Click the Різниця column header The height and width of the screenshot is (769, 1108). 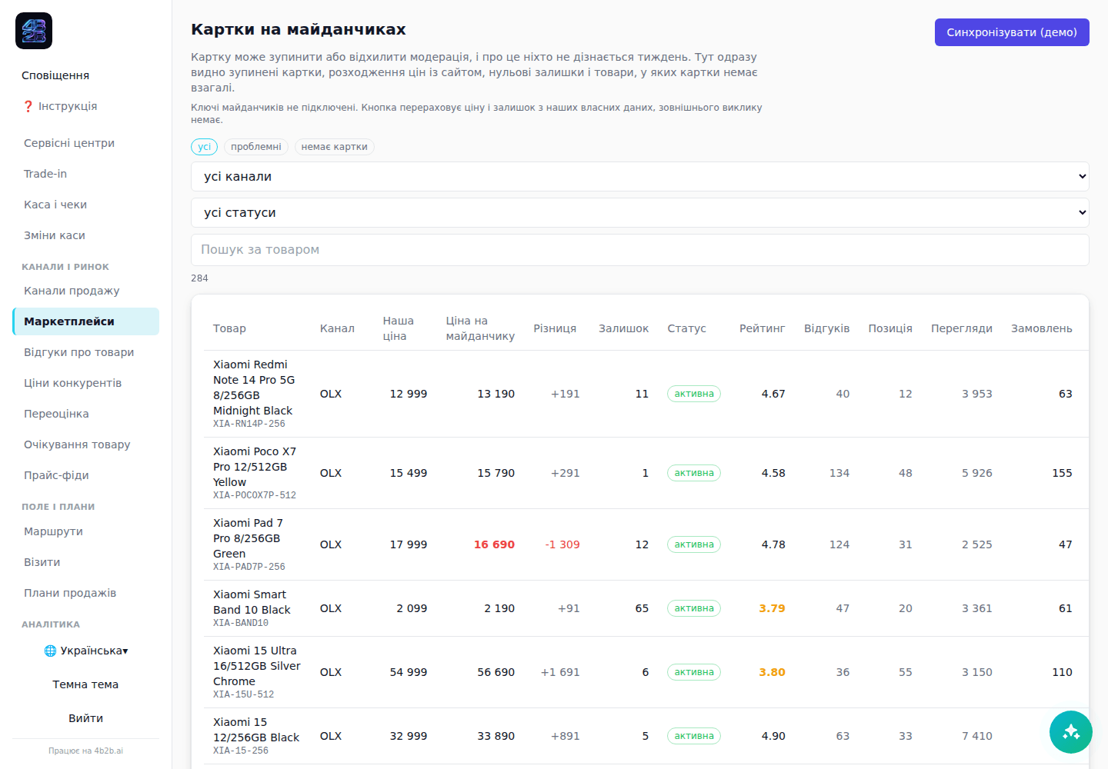[x=555, y=328]
